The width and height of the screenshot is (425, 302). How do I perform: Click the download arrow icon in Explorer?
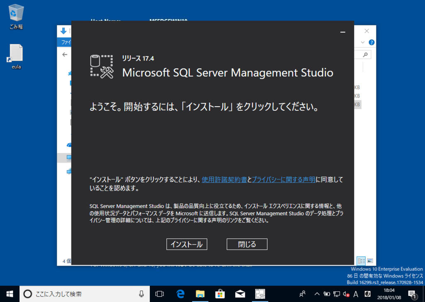64,31
